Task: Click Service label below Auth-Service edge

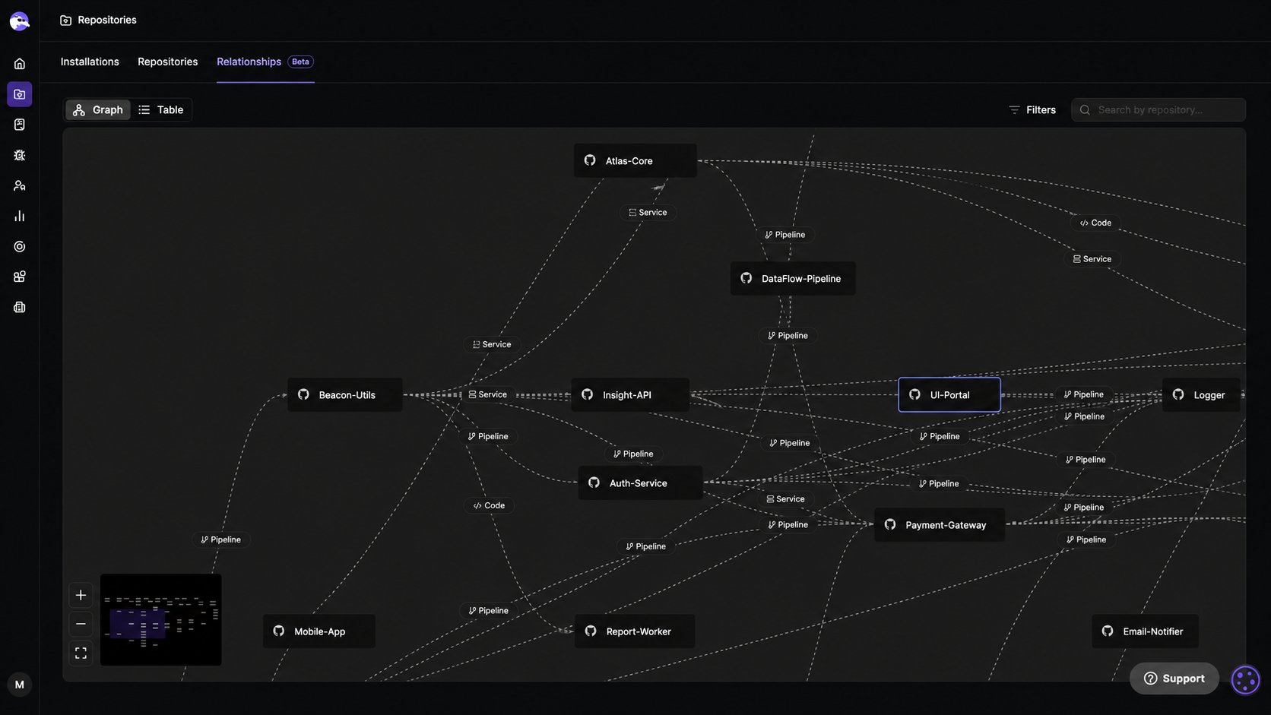Action: [785, 498]
